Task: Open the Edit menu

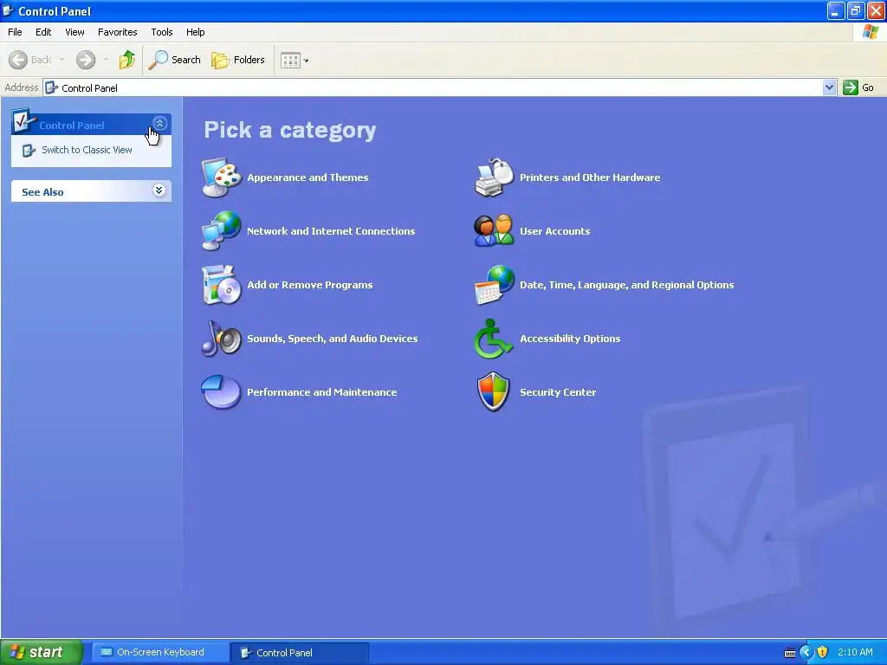Action: (x=43, y=32)
